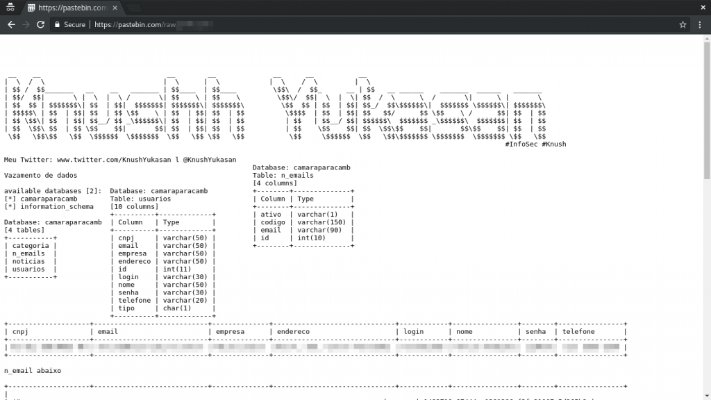This screenshot has height=400, width=711.
Task: Click the 'n_email abaixo' text
Action: 33,371
